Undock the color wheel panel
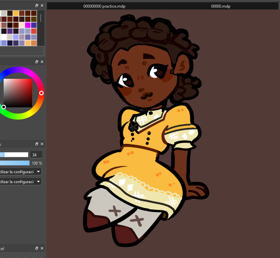Screen dimensions: 280x258 [x=37, y=62]
